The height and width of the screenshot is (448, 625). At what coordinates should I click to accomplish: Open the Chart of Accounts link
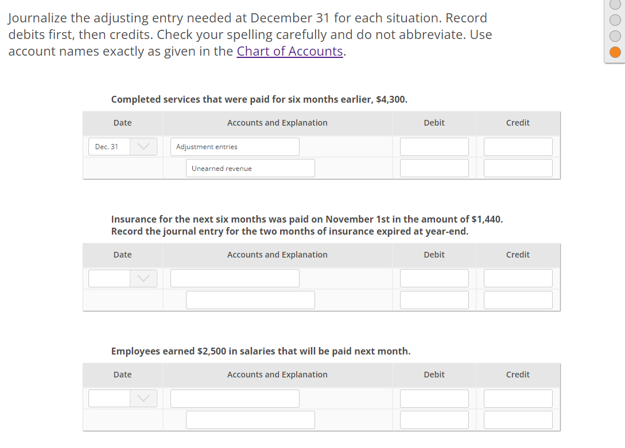coord(289,51)
